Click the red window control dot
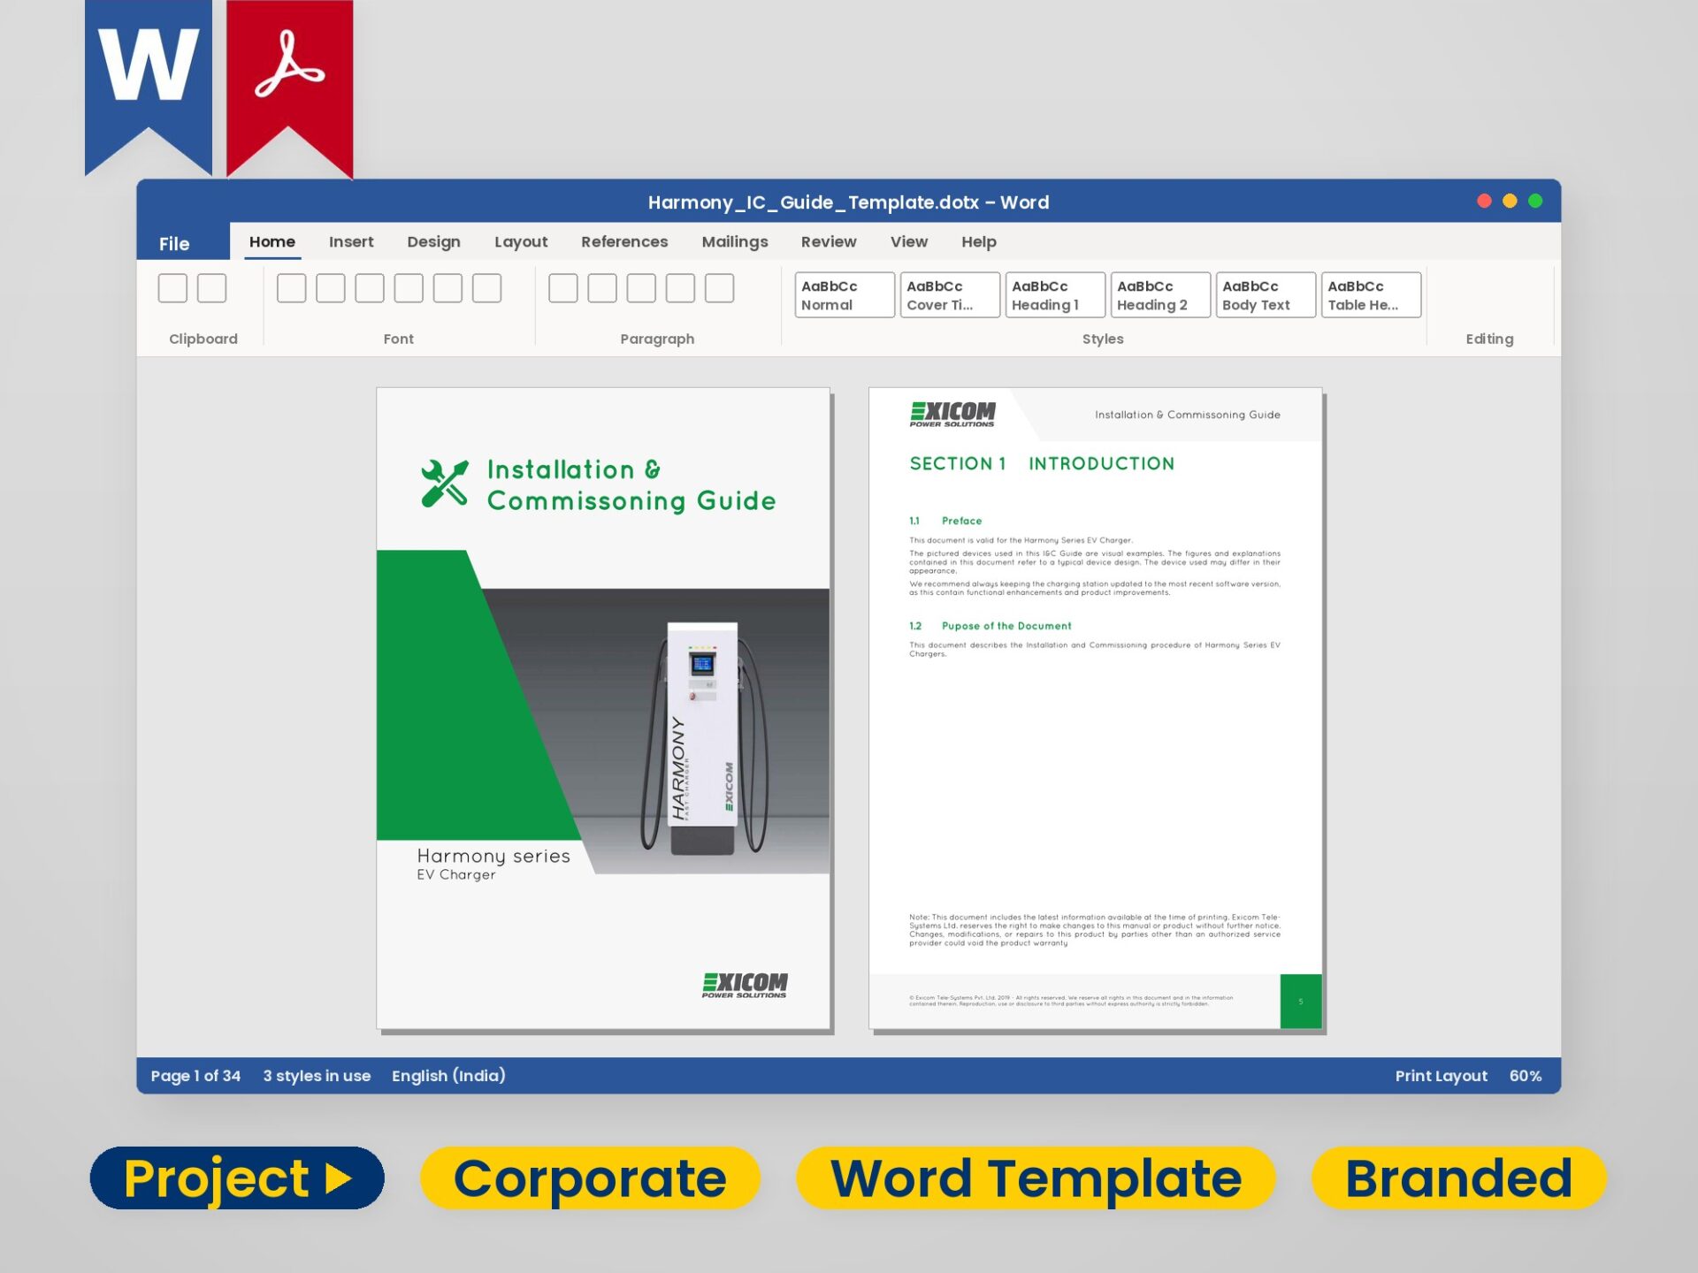Viewport: 1698px width, 1273px height. 1484,202
